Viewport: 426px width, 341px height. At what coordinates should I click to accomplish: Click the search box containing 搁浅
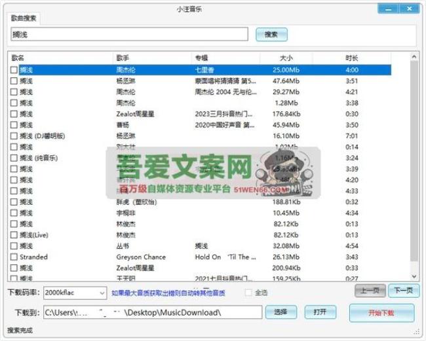click(x=129, y=34)
